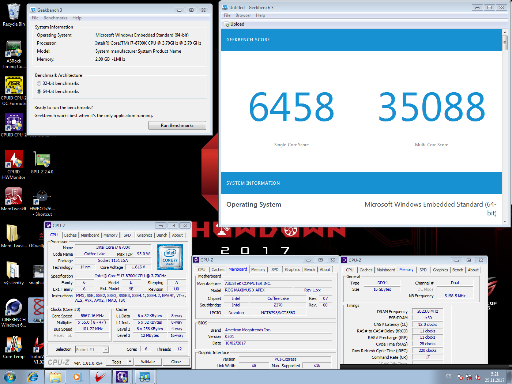
Task: Click the Single-Core Score 6458
Action: (x=291, y=107)
